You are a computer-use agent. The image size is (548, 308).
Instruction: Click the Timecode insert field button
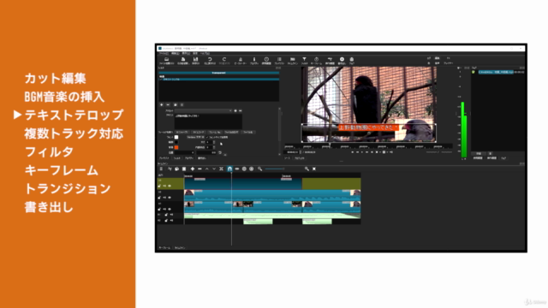coord(199,133)
